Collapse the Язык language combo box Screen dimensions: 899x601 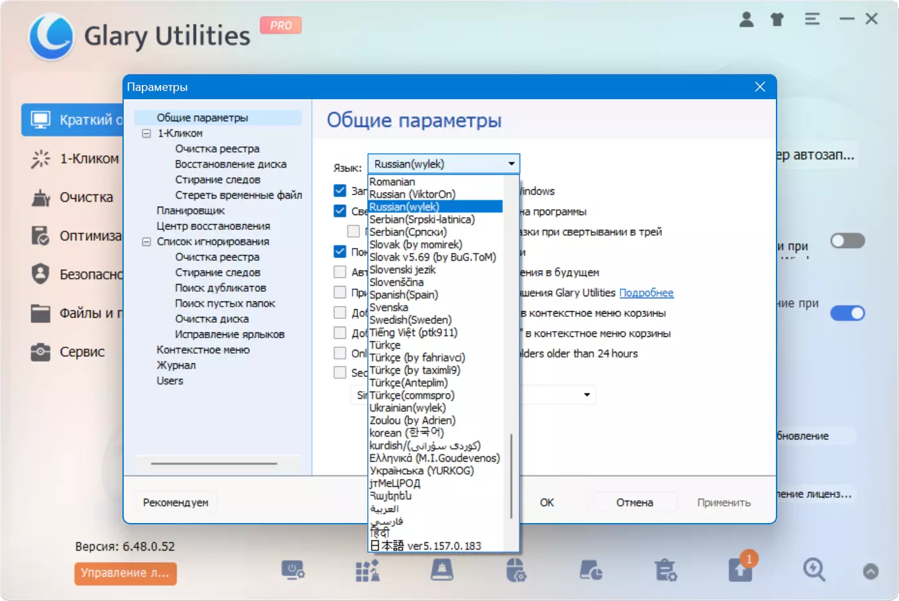tap(443, 164)
